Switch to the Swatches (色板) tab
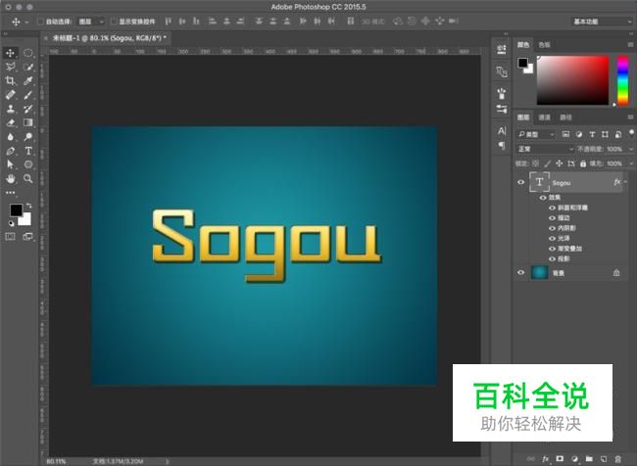This screenshot has width=637, height=466. tap(544, 45)
